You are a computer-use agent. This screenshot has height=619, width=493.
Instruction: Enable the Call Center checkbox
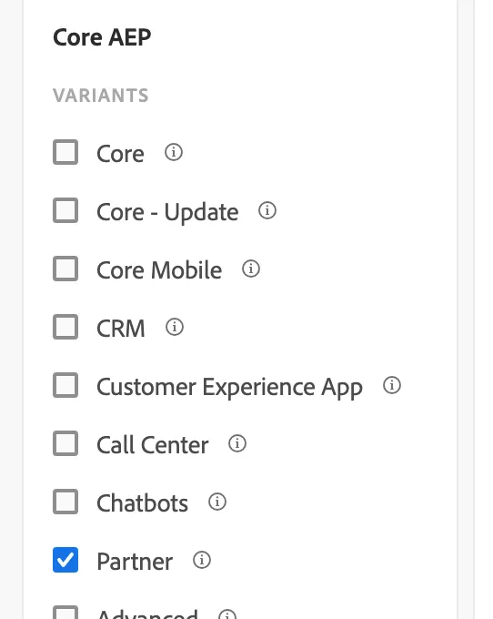[x=65, y=443]
